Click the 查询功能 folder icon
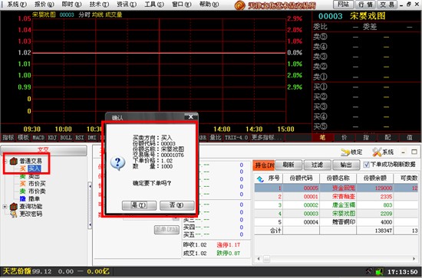 pos(14,207)
